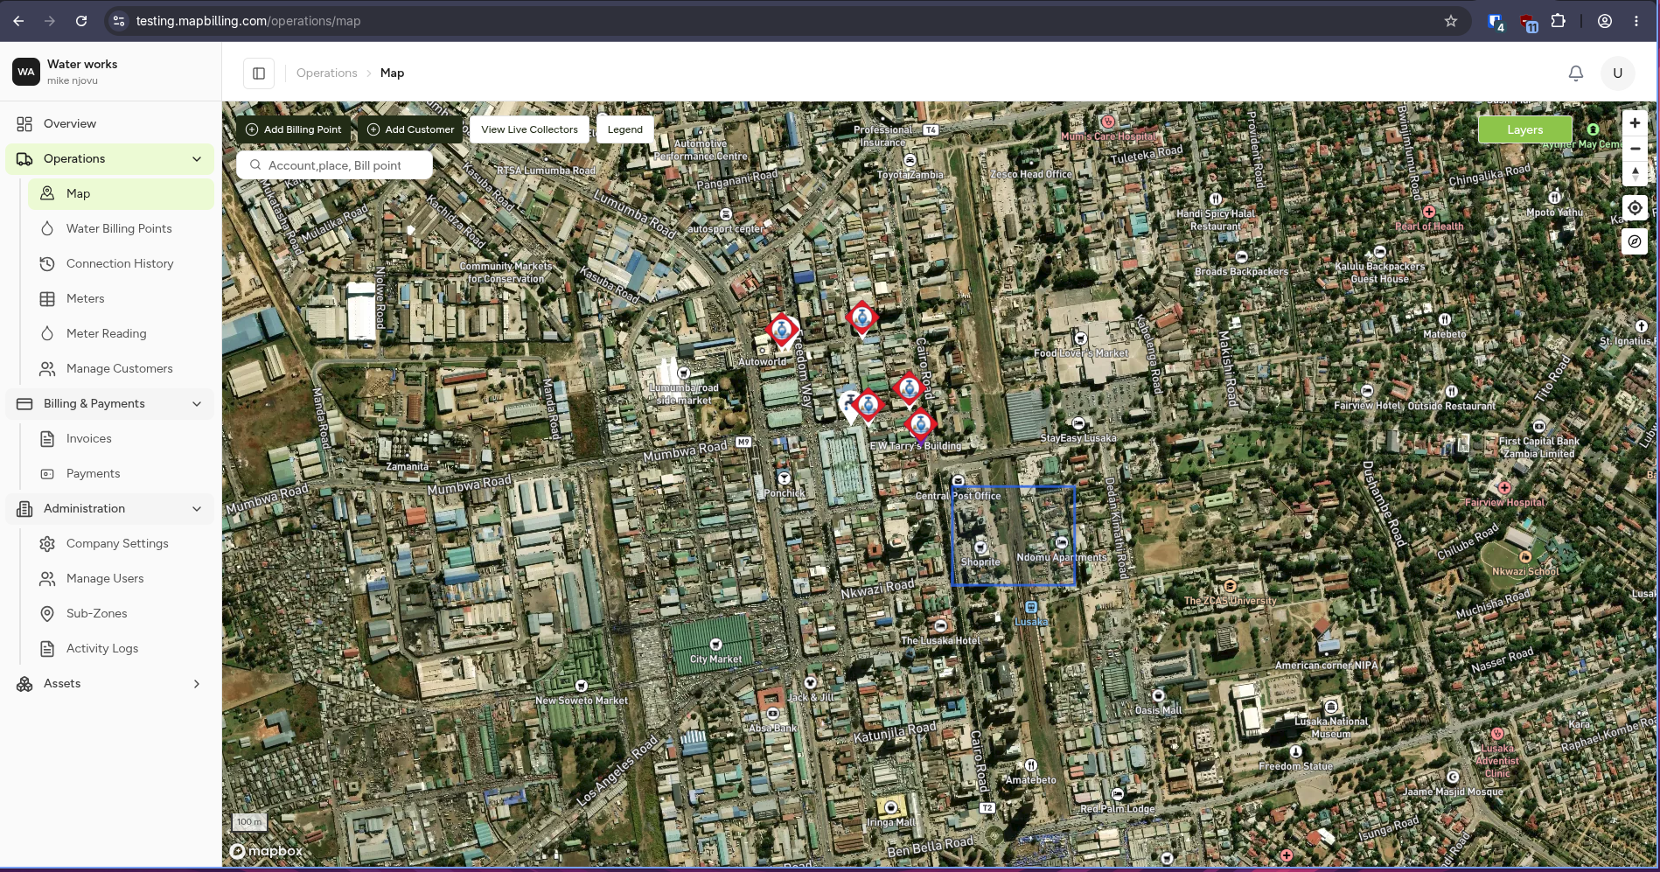Open the browser Extensions puzzle icon
This screenshot has height=872, width=1660.
click(1558, 21)
